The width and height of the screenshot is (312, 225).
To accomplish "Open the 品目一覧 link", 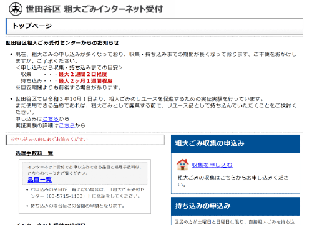I will 40,180.
